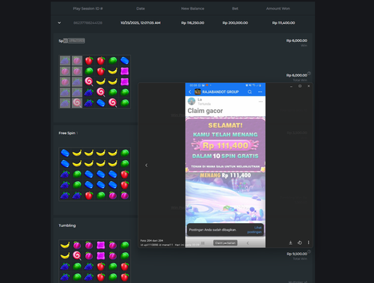
Task: Tap the Claim perhatian button
Action: (x=225, y=243)
